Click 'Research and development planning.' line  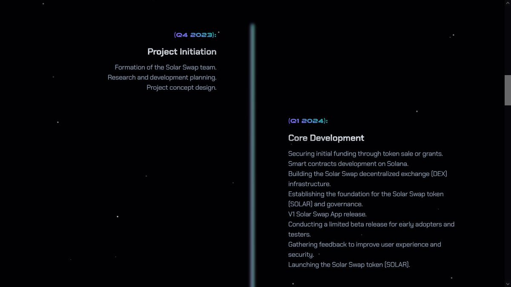162,77
